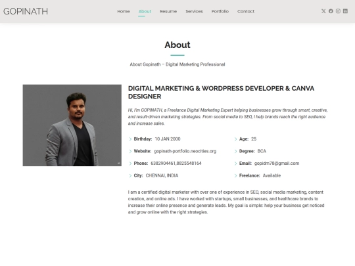The image size is (355, 266).
Task: Click the chevron beside Phone
Action: (x=130, y=164)
